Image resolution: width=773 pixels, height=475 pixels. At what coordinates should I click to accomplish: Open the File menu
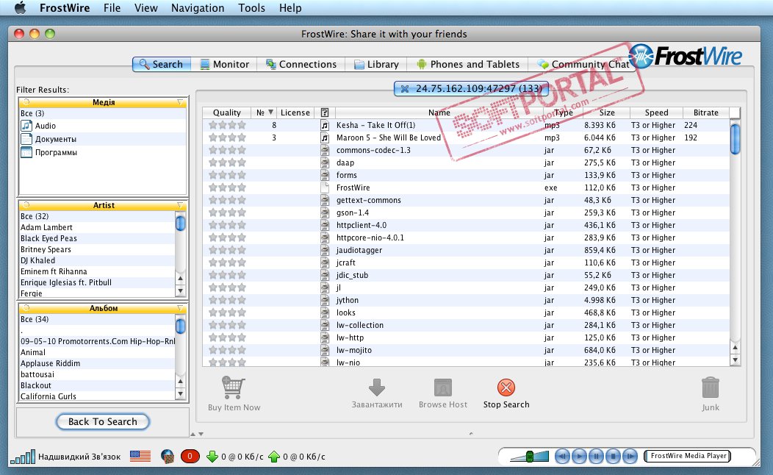pos(112,8)
